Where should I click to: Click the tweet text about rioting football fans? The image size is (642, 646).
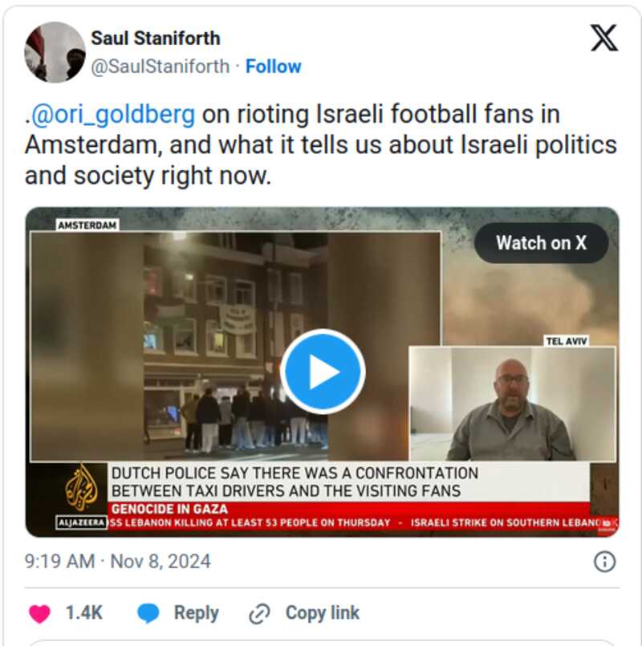321,145
